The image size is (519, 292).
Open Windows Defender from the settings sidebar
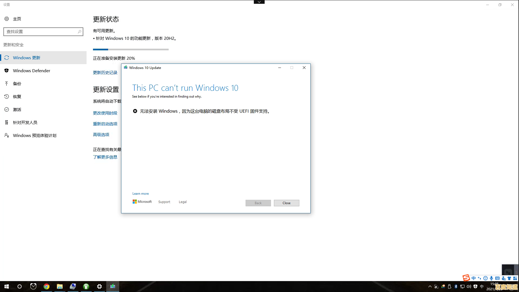click(32, 71)
